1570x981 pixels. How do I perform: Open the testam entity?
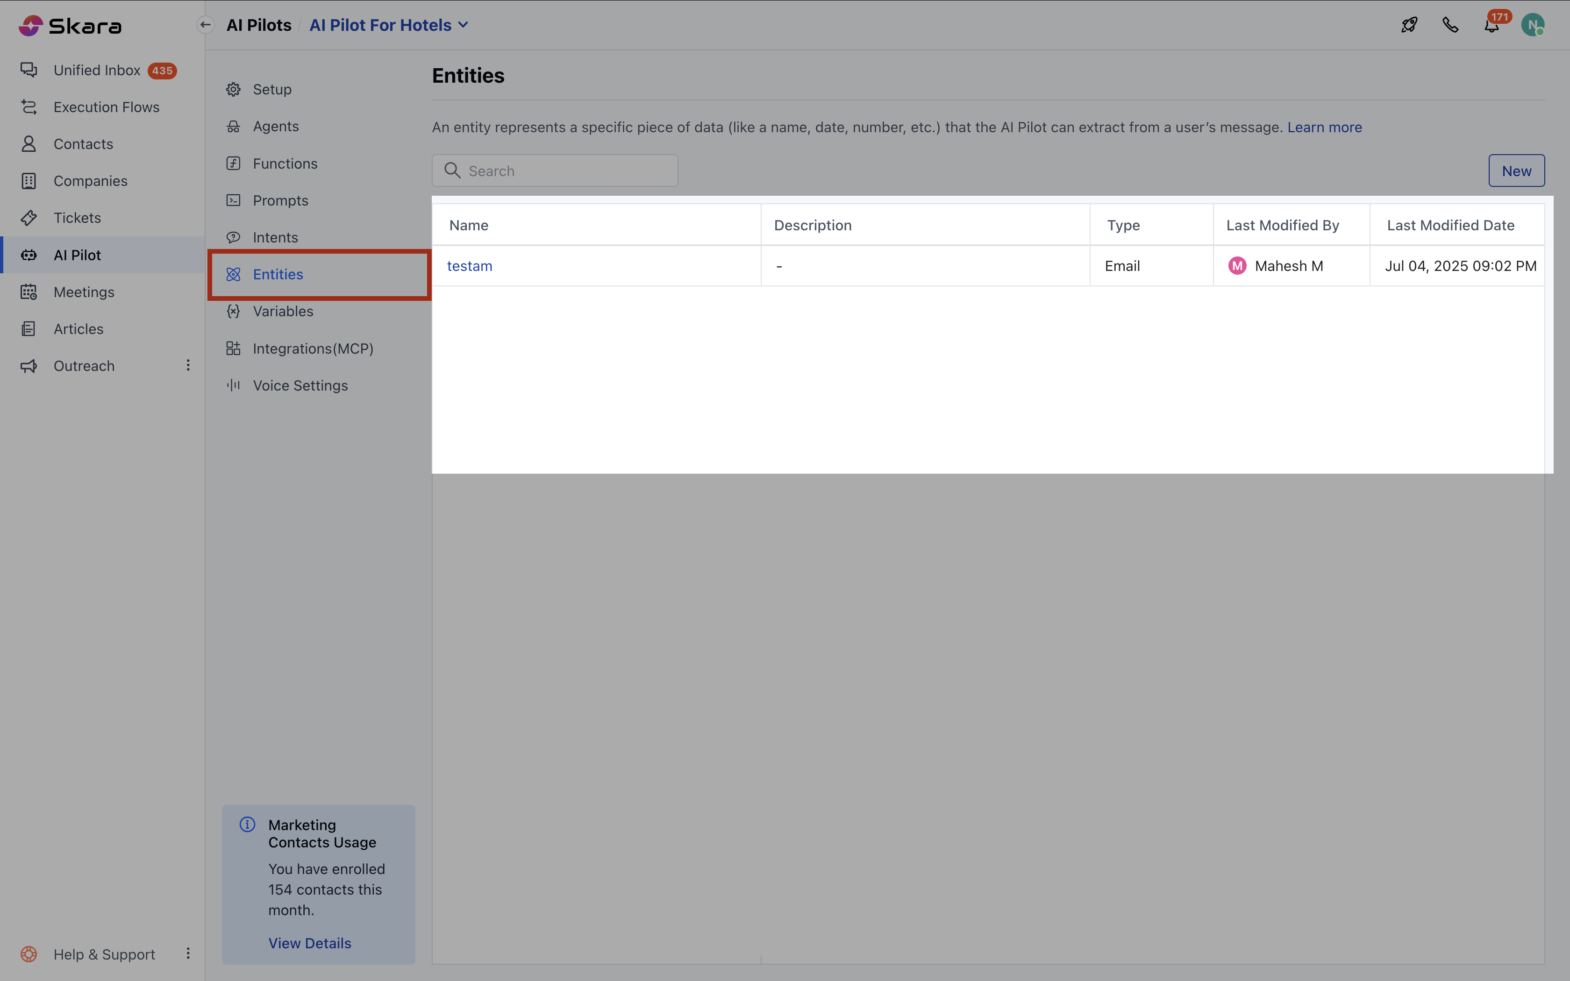click(470, 266)
